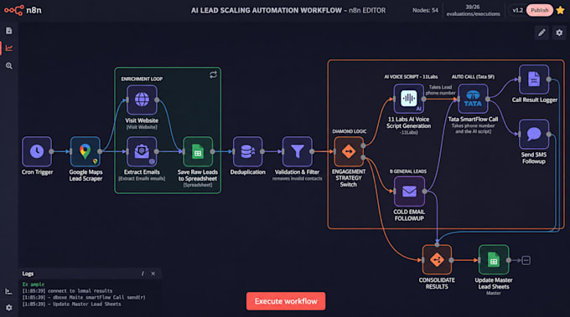Select the Cron Trigger node
This screenshot has height=317, width=570.
37,151
